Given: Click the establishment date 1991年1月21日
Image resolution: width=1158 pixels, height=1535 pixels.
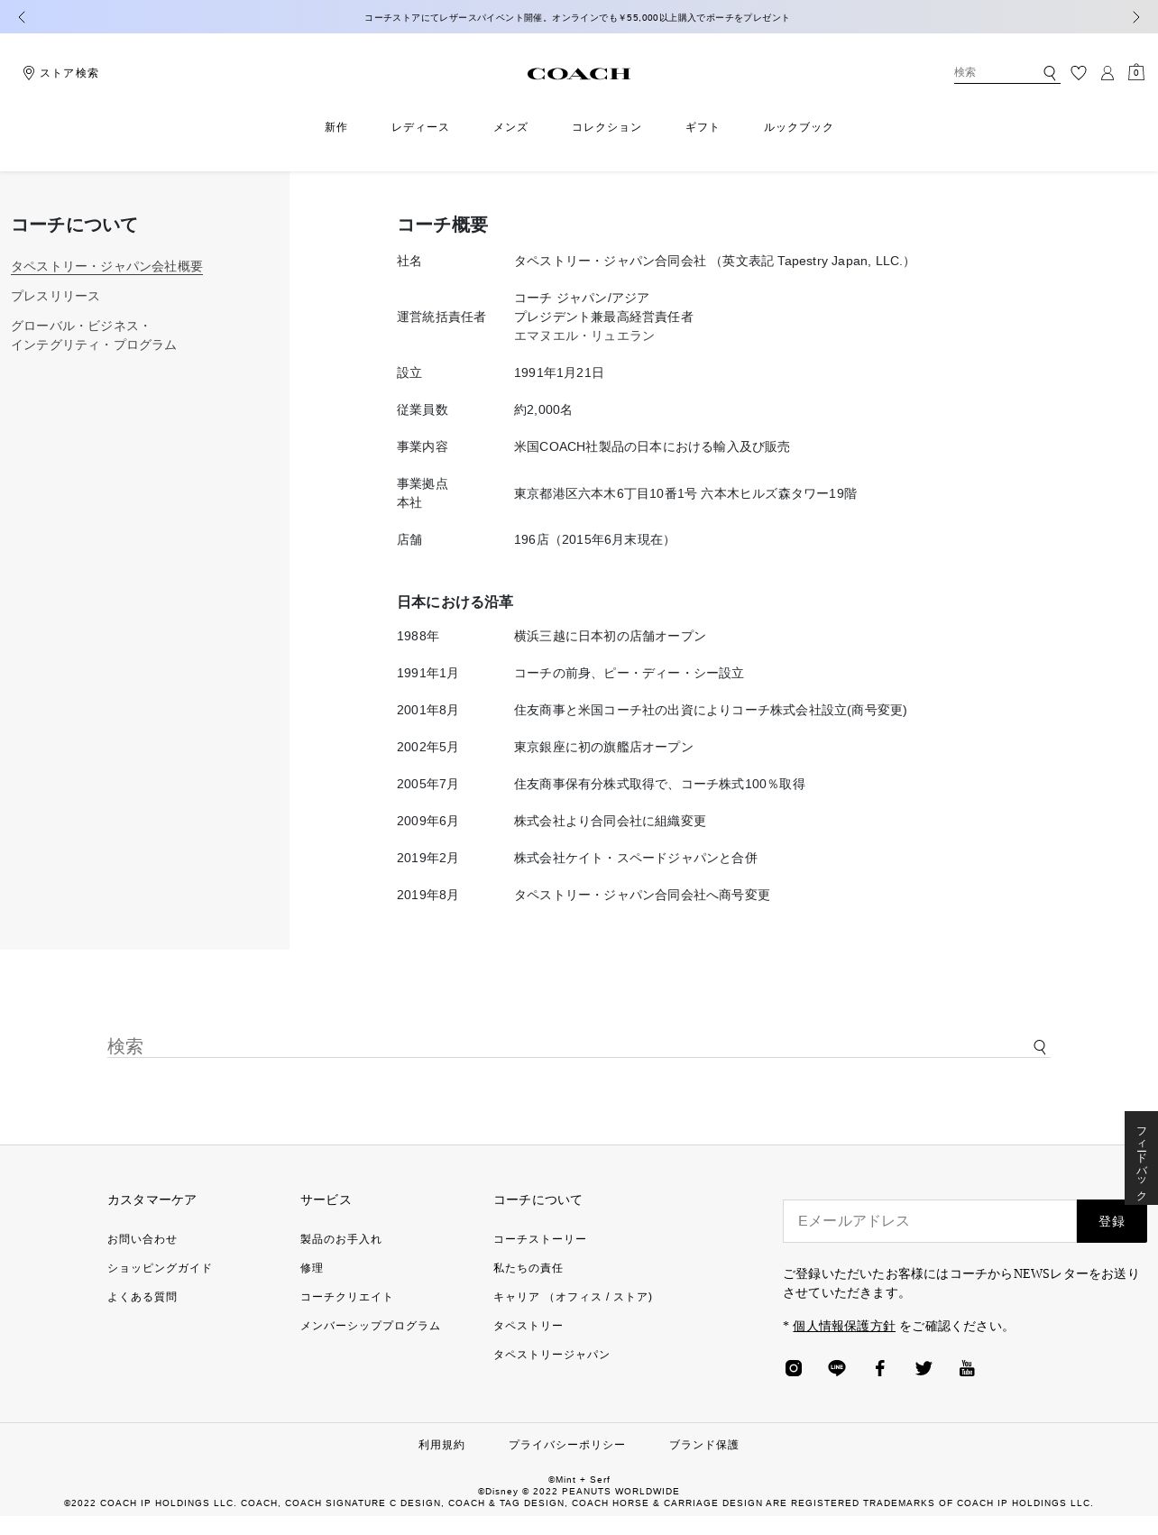Looking at the screenshot, I should tap(559, 372).
